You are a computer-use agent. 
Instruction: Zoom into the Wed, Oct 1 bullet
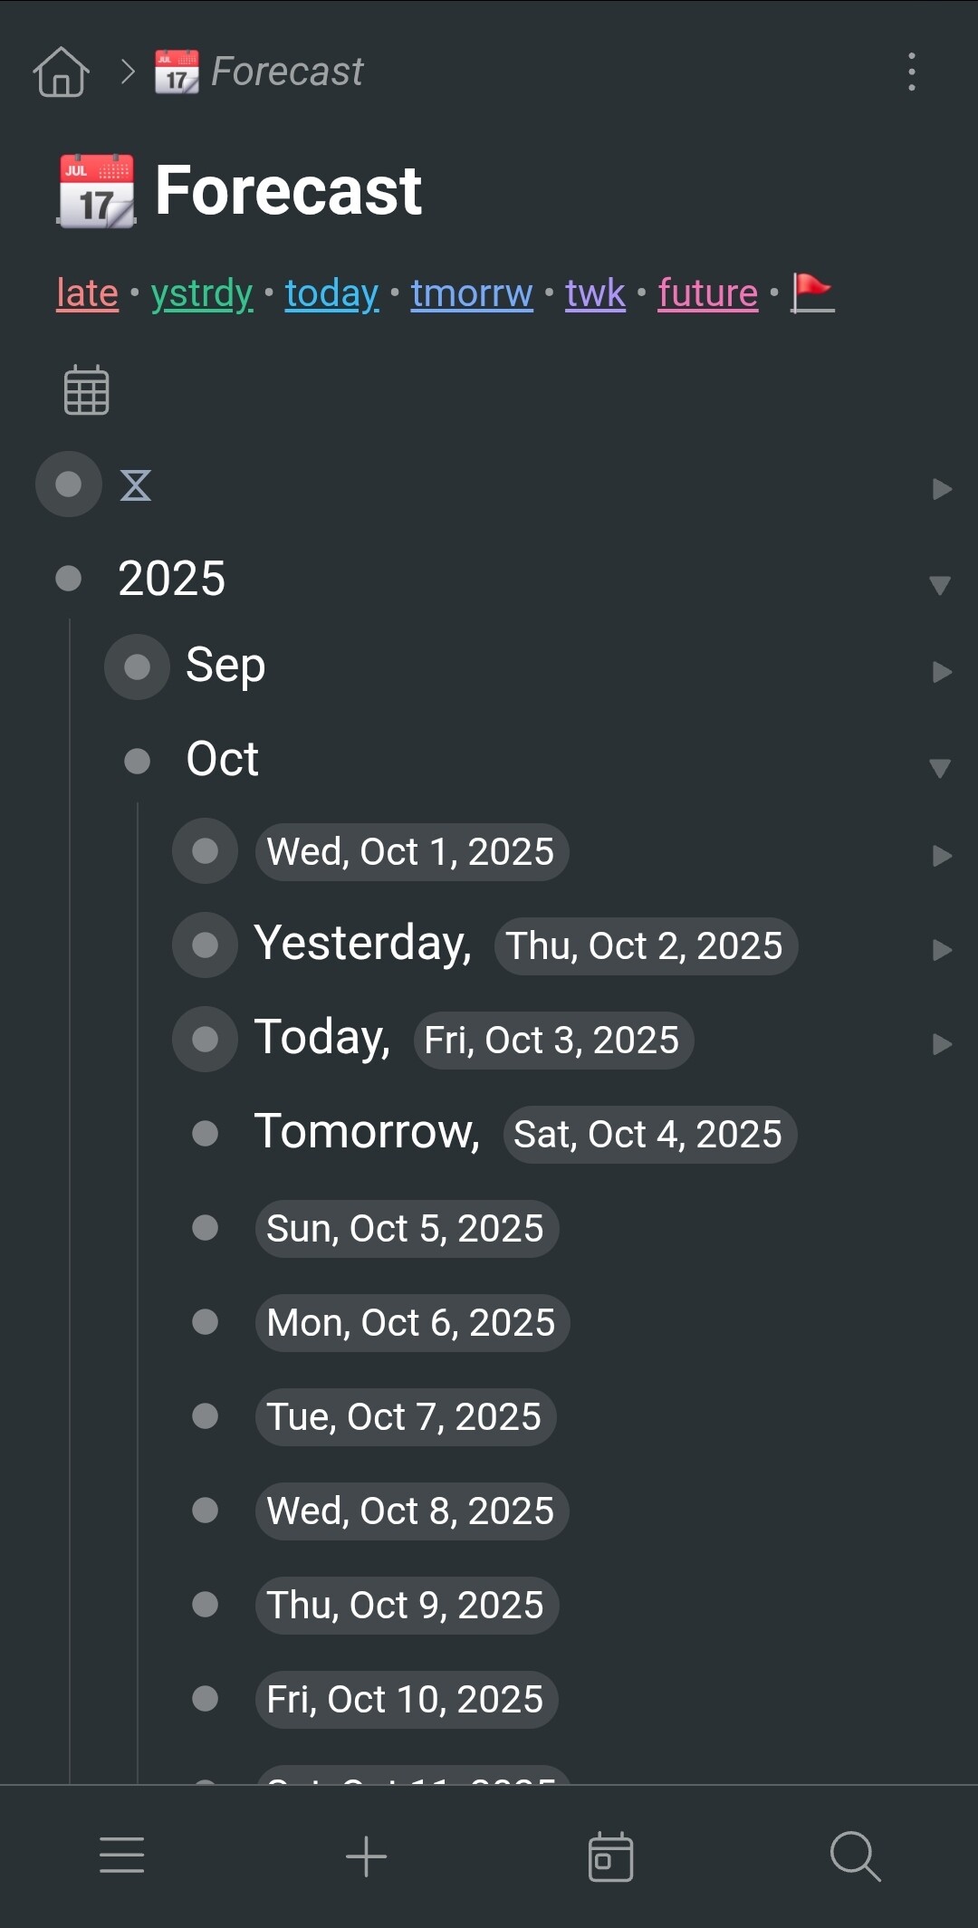(206, 851)
